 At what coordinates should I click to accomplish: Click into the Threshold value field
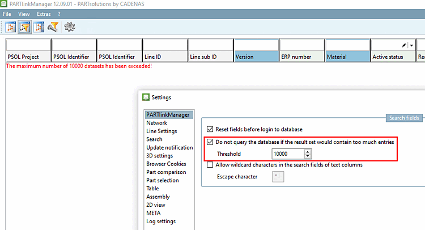[x=288, y=154]
